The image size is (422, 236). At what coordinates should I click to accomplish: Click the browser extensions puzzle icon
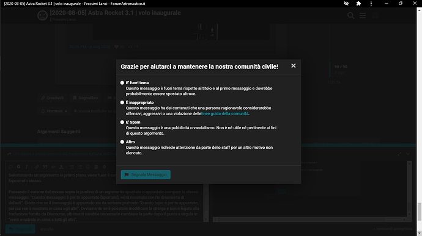358,4
